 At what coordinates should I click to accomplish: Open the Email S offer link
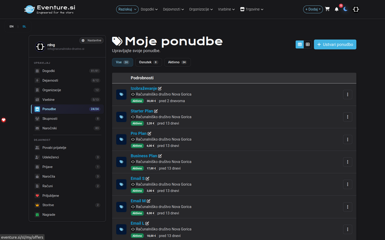click(x=137, y=179)
